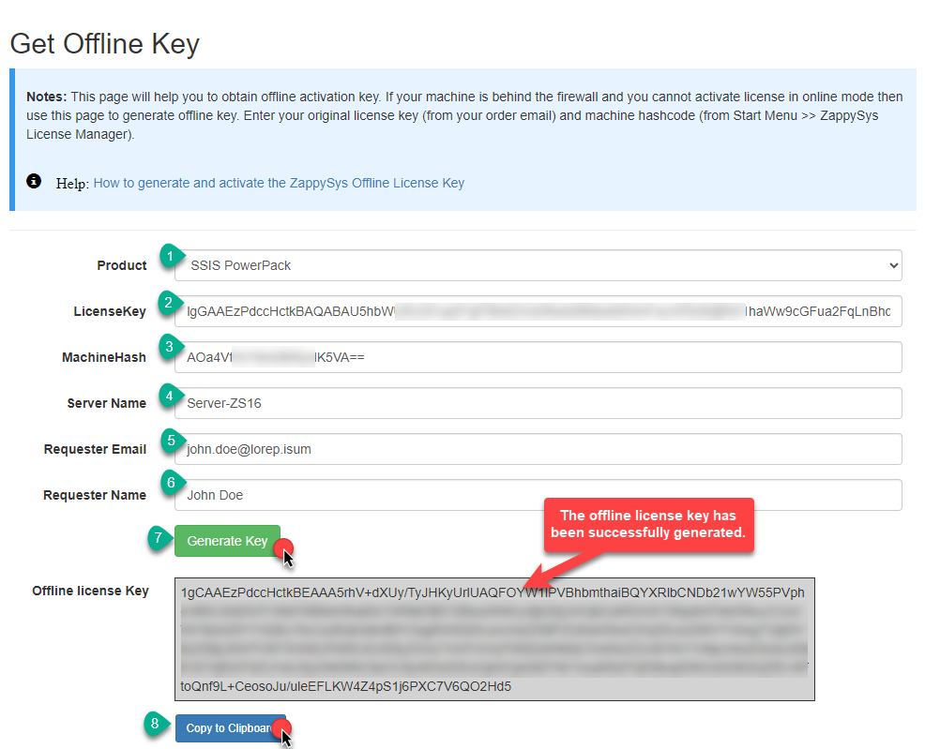Click the Notes paragraph in the blue box
This screenshot has height=749, width=925.
pos(464,115)
